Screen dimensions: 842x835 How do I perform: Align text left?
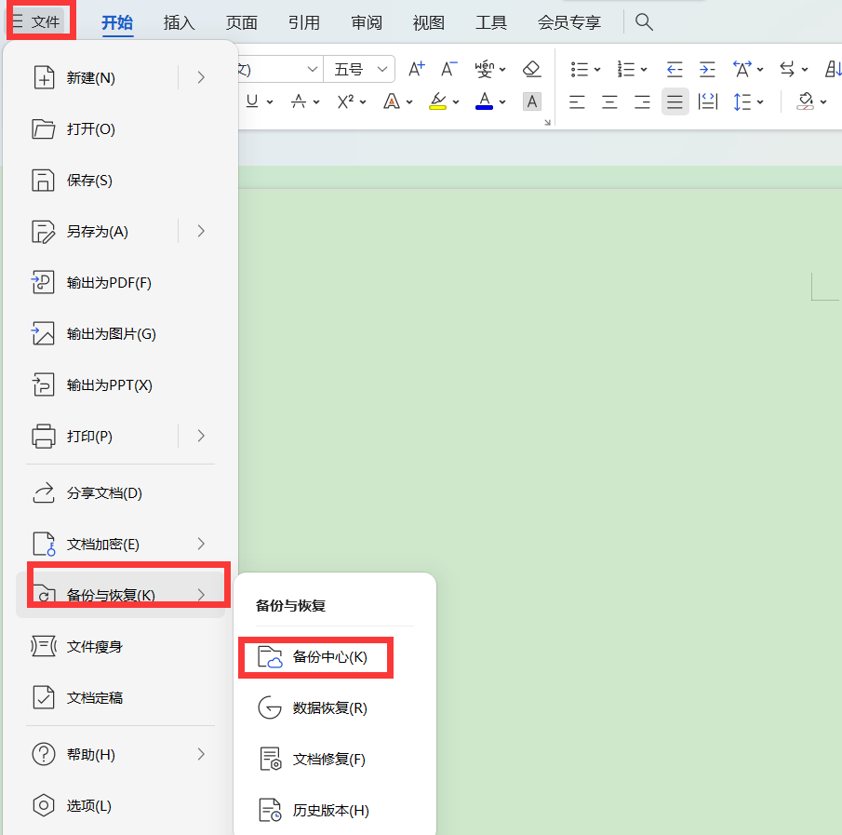(577, 101)
